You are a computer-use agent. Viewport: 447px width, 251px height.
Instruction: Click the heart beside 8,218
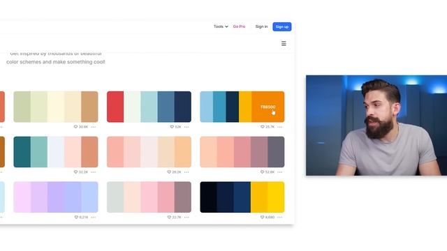pos(76,217)
